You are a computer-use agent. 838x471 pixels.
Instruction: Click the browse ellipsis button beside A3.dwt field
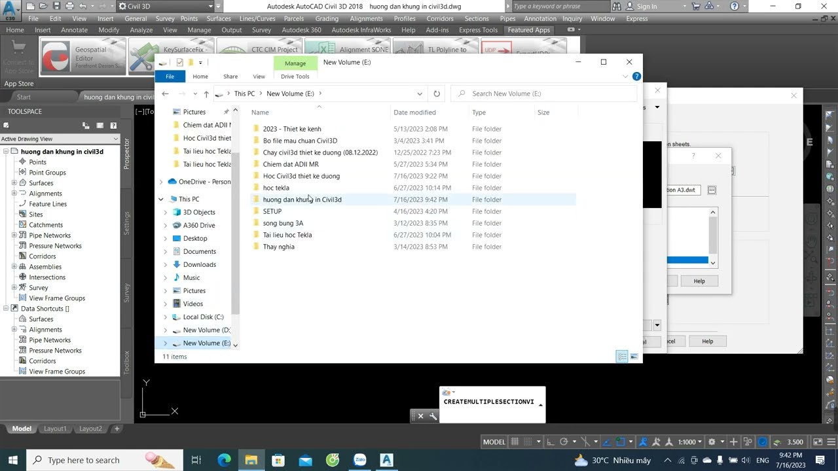712,190
